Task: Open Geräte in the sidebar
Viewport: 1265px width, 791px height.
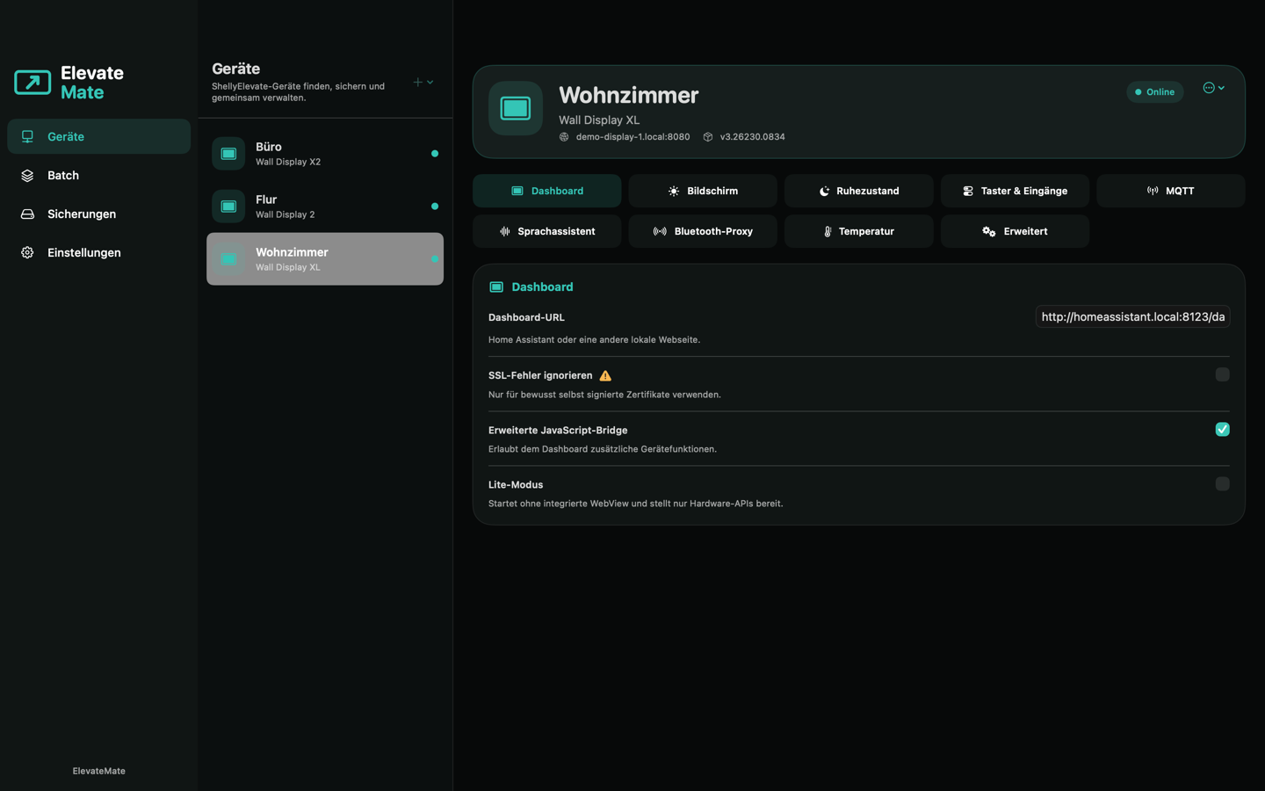Action: 98,136
